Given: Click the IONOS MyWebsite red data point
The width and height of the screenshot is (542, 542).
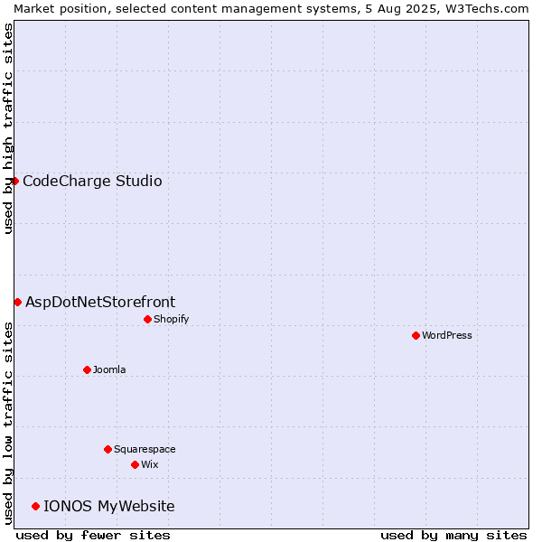Looking at the screenshot, I should click(35, 507).
